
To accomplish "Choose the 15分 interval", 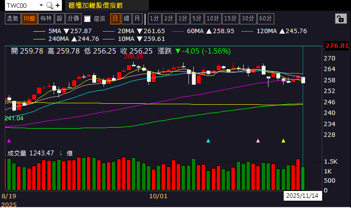I will pos(230,19).
